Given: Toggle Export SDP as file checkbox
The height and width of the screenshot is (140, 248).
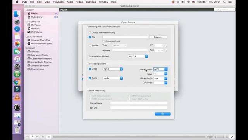Looking at the screenshot, I should [129, 99].
